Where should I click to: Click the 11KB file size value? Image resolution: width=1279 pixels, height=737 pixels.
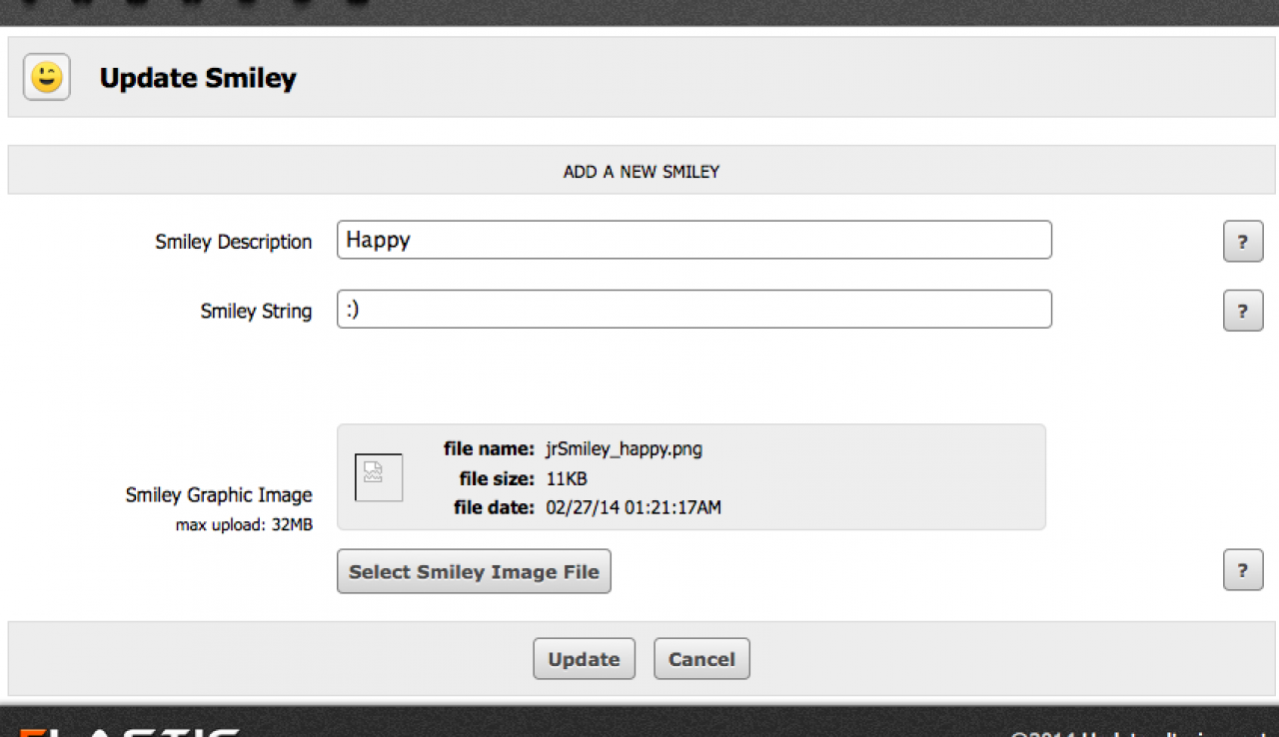567,478
